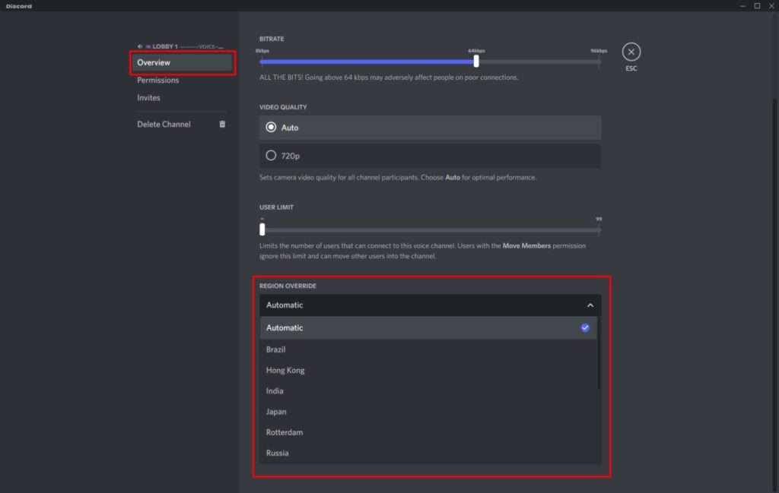Open the Invites settings tab
The height and width of the screenshot is (493, 779).
point(148,98)
